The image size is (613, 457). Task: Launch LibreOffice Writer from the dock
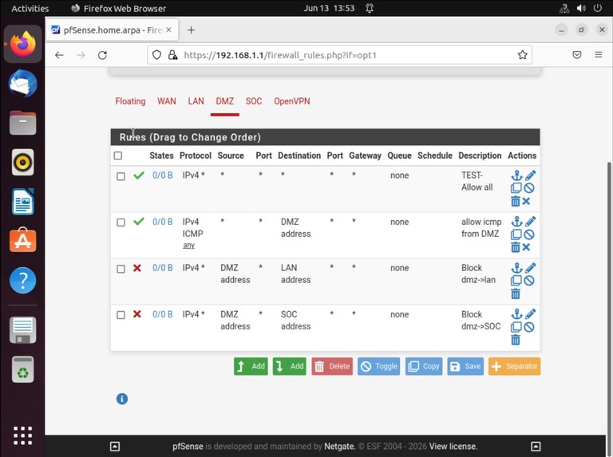click(x=22, y=202)
